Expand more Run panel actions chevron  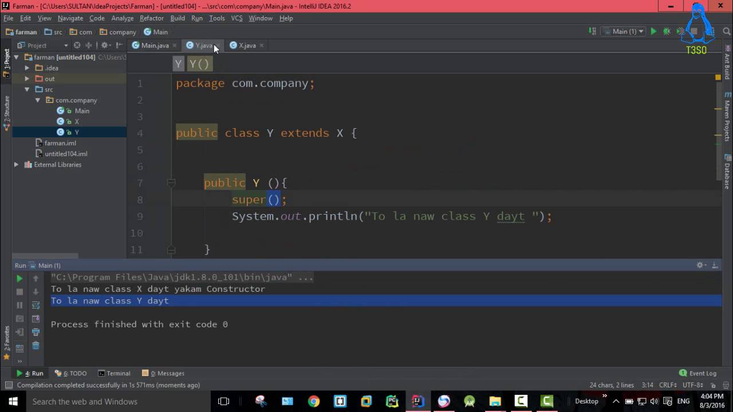pos(19,361)
